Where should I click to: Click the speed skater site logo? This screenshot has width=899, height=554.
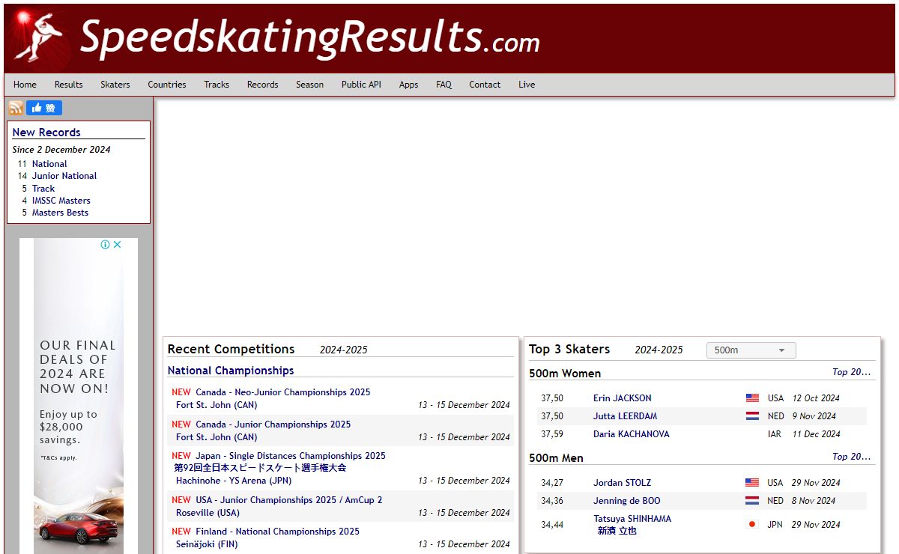pos(40,37)
